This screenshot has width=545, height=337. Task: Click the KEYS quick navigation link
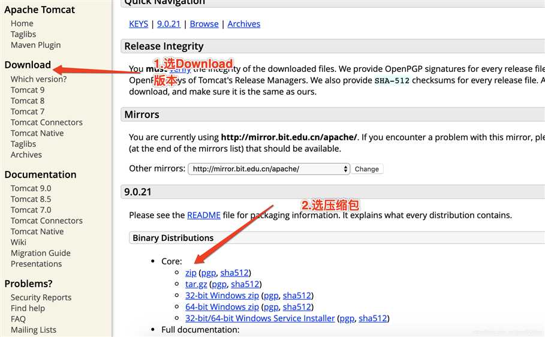pyautogui.click(x=138, y=24)
